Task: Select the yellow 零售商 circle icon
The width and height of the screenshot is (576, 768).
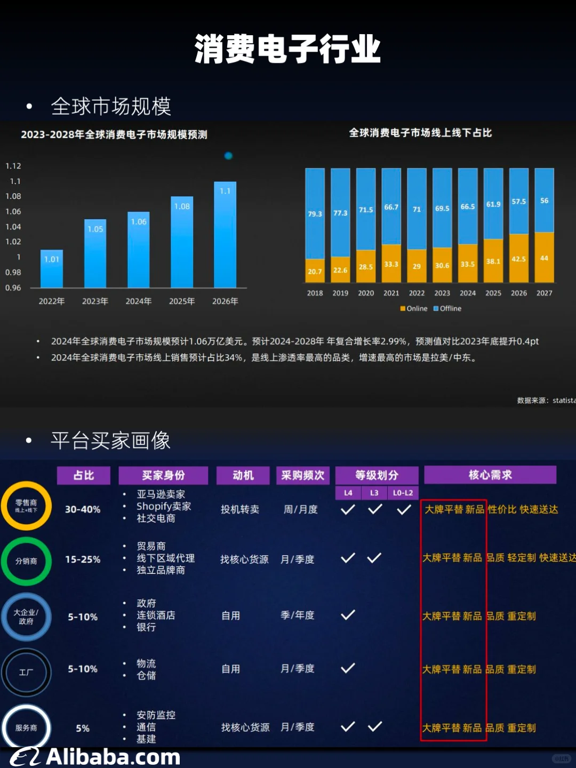Action: pyautogui.click(x=26, y=507)
